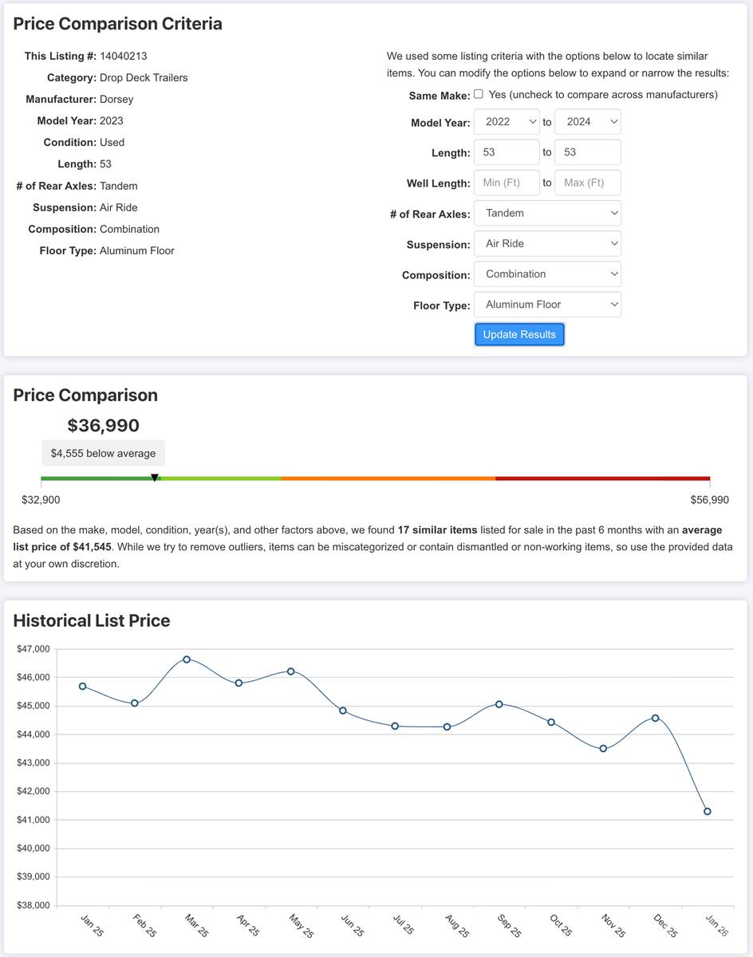This screenshot has height=957, width=753.
Task: Open the maximum Model Year dropdown
Action: coord(587,122)
